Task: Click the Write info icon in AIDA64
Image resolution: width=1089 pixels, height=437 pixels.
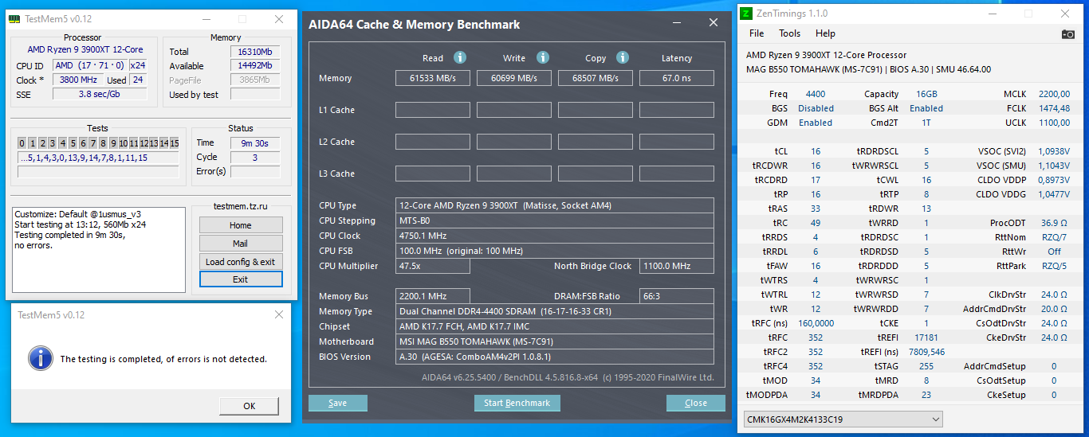Action: [x=543, y=57]
